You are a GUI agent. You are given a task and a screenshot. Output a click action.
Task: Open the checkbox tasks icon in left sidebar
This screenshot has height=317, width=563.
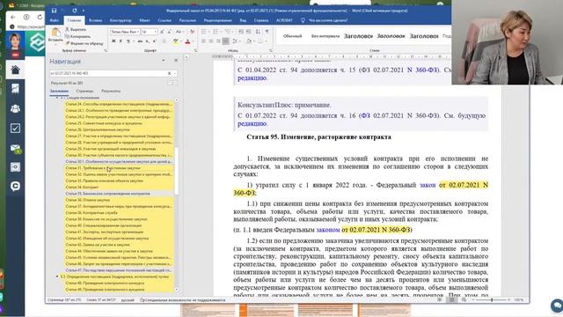[x=15, y=128]
